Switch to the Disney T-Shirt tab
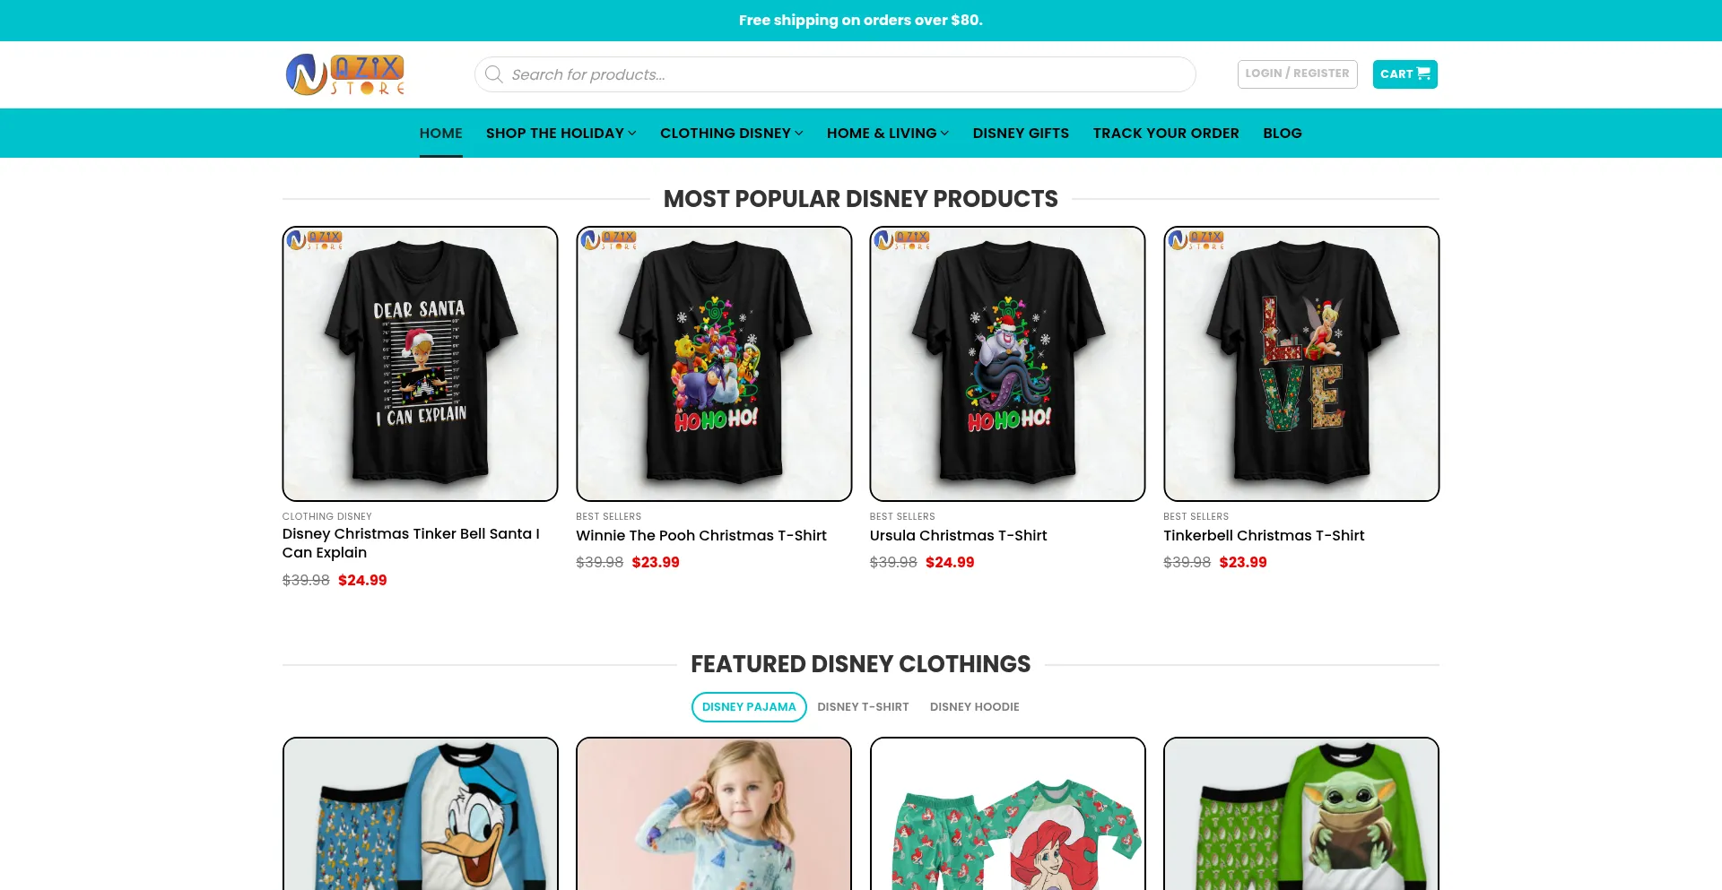The height and width of the screenshot is (890, 1722). (863, 707)
